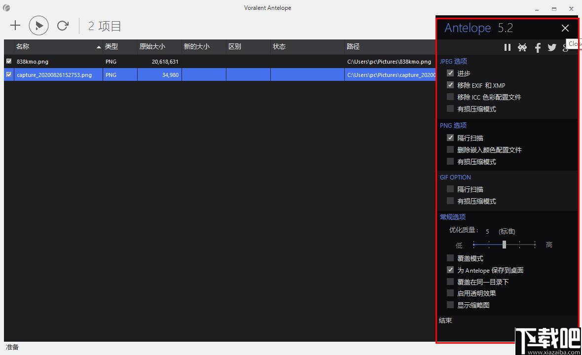Start optimization with the round play button
Viewport: 582px width, 355px height.
39,26
